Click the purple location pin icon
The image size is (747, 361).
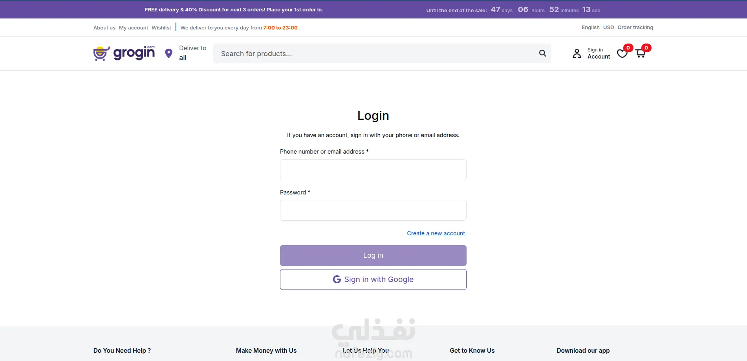click(x=168, y=53)
